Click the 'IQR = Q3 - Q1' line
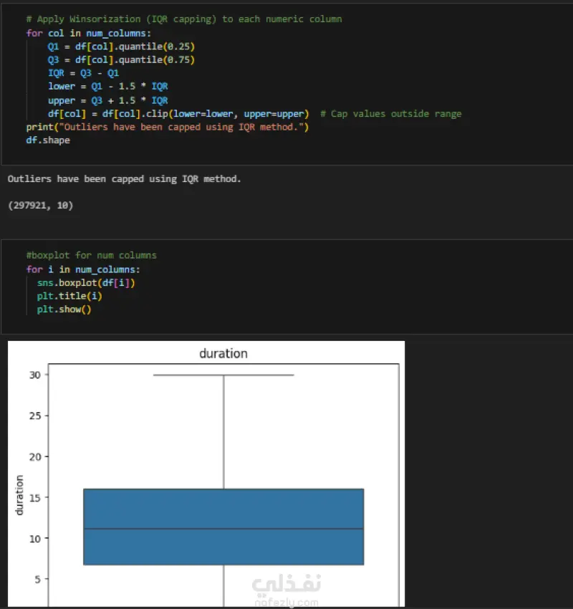Viewport: 573px width, 609px height. click(83, 73)
